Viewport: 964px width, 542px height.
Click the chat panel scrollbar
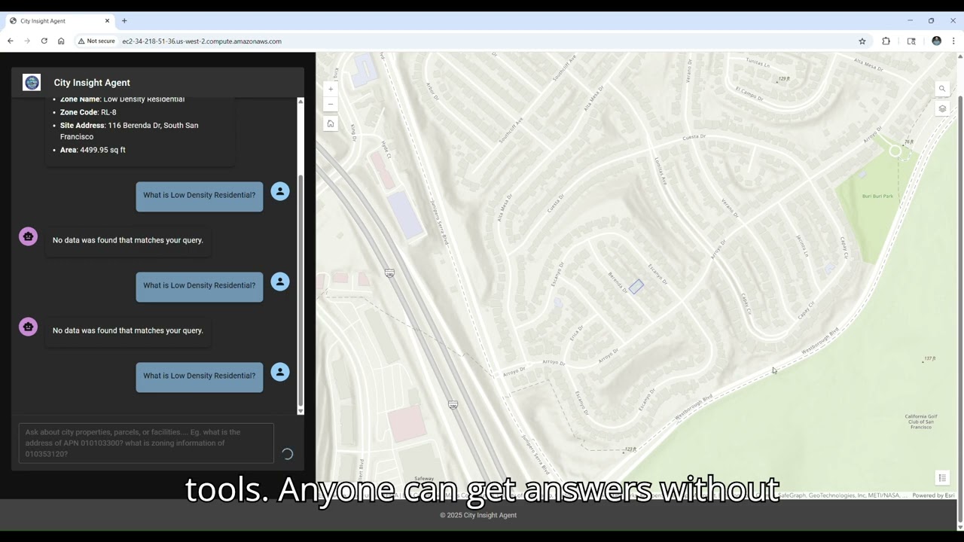[300, 291]
